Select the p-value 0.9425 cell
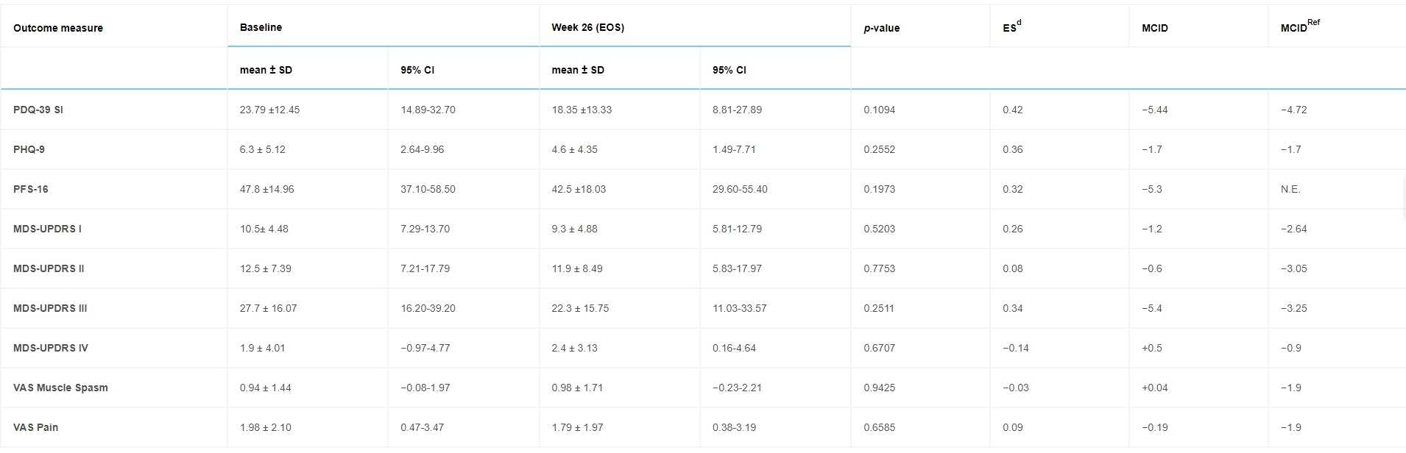This screenshot has height=453, width=1406. [880, 388]
